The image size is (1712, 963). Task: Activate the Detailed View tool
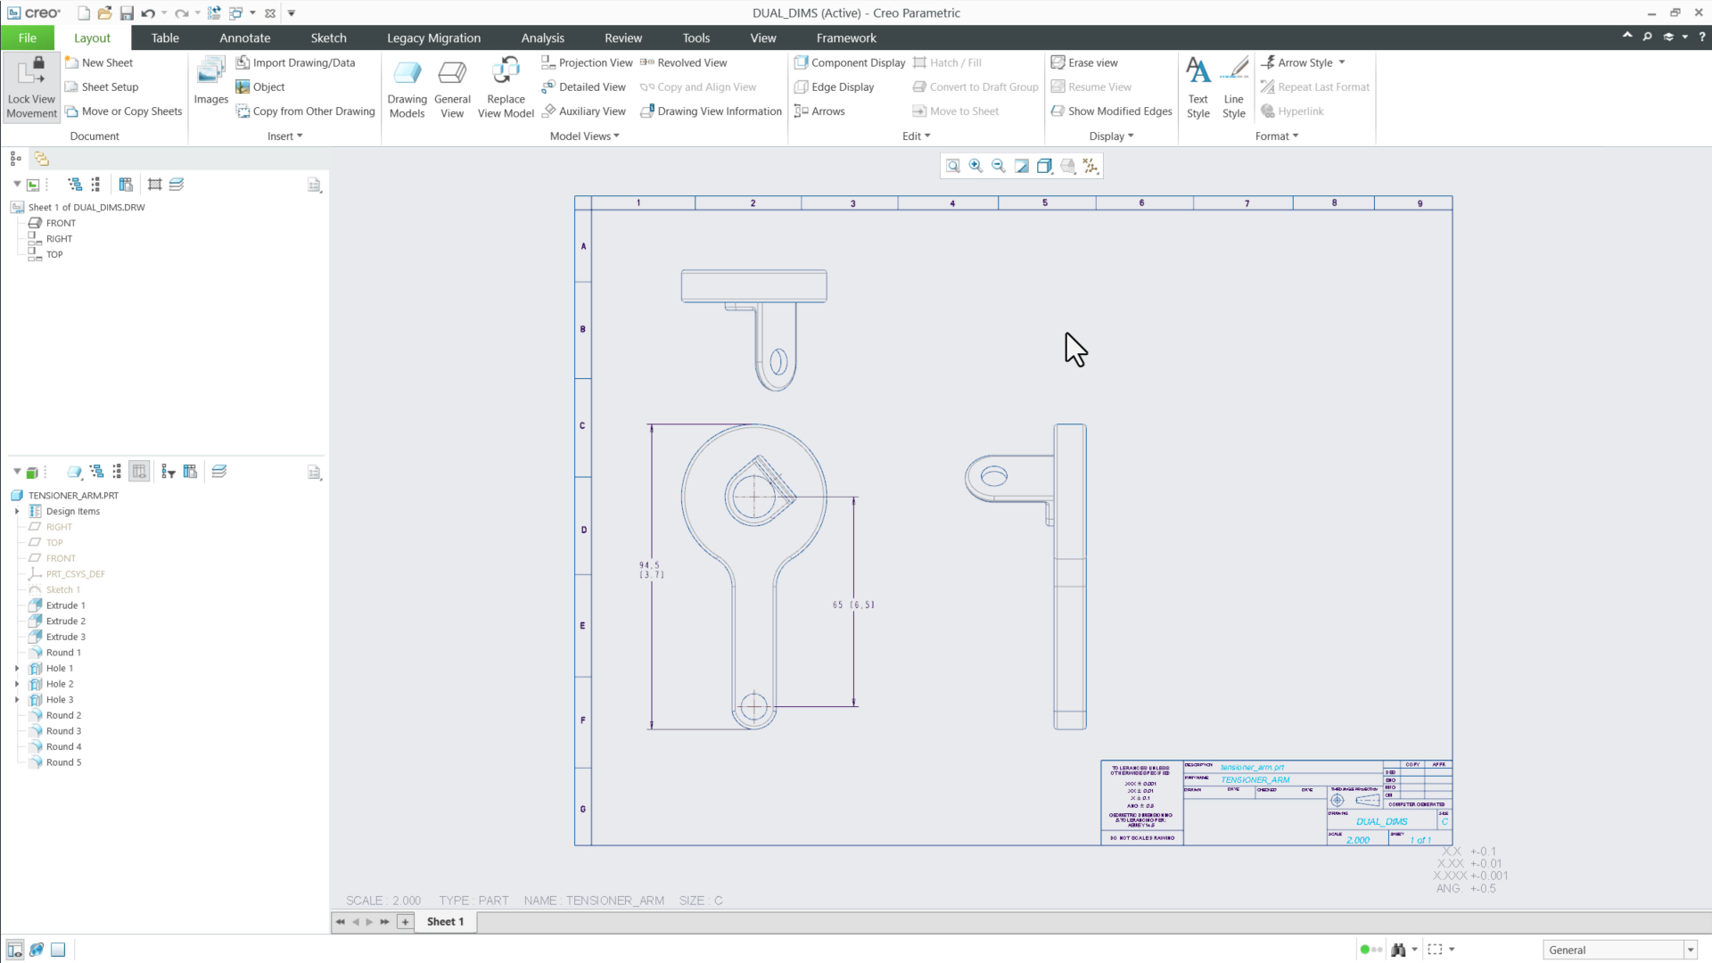point(584,86)
